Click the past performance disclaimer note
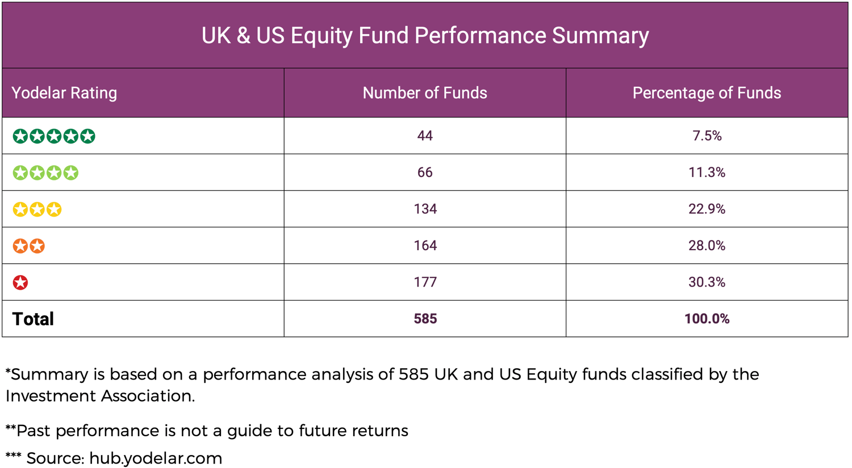The width and height of the screenshot is (852, 468). coord(207,431)
